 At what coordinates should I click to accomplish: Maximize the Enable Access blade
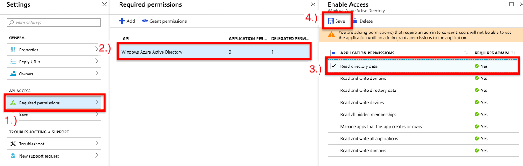pos(511,4)
